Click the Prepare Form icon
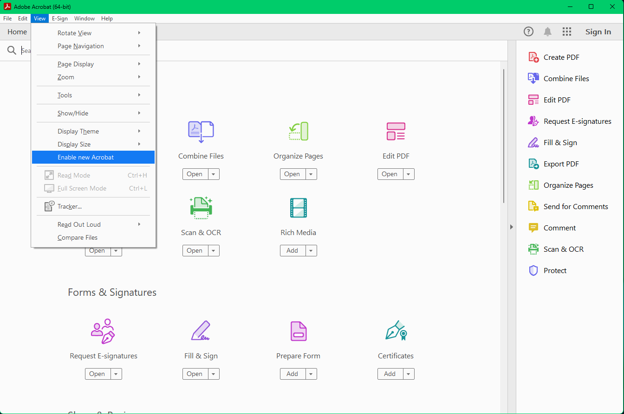624x414 pixels. coord(298,331)
